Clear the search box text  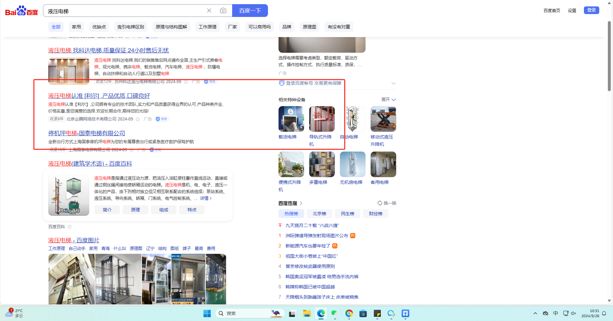click(x=209, y=11)
